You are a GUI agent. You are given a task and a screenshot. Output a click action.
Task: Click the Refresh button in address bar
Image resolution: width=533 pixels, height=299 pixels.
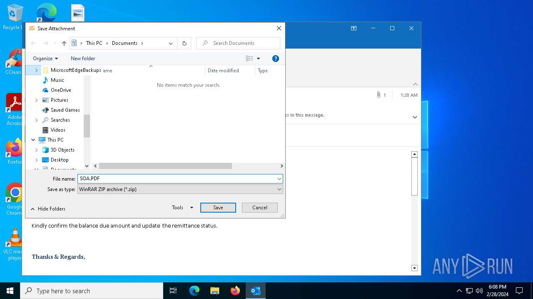[x=184, y=43]
